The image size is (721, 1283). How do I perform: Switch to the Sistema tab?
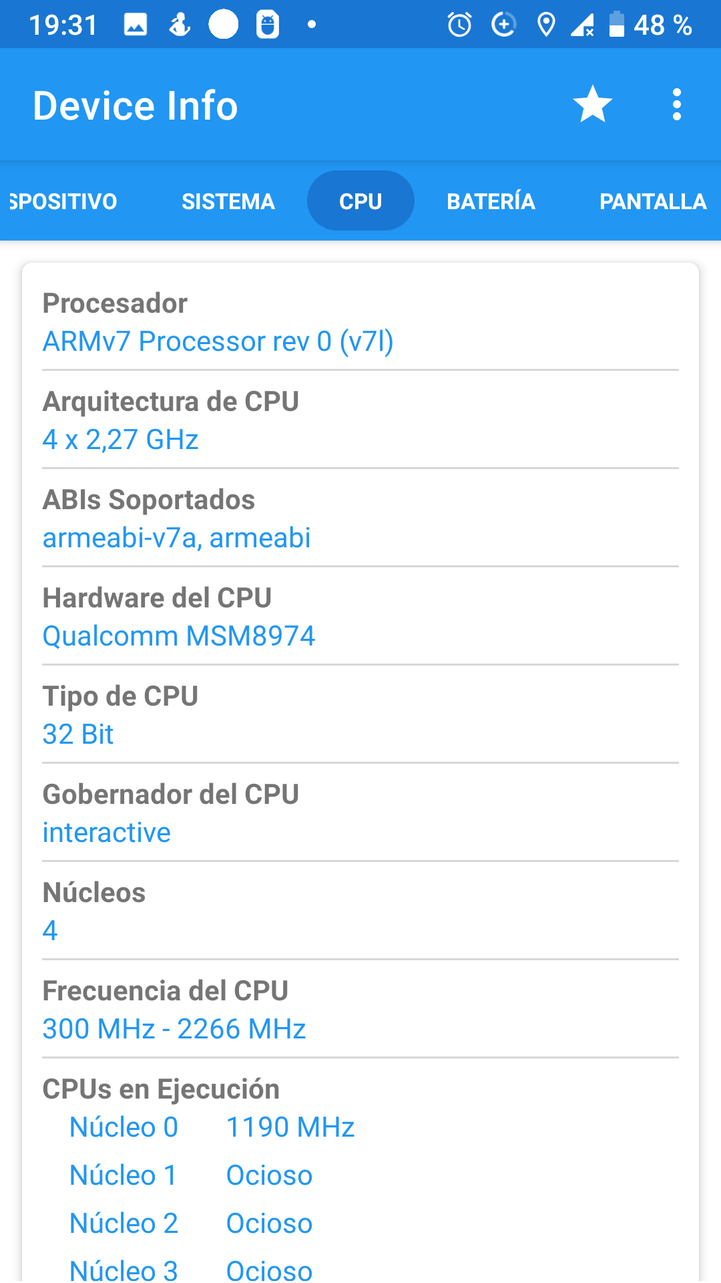(228, 201)
